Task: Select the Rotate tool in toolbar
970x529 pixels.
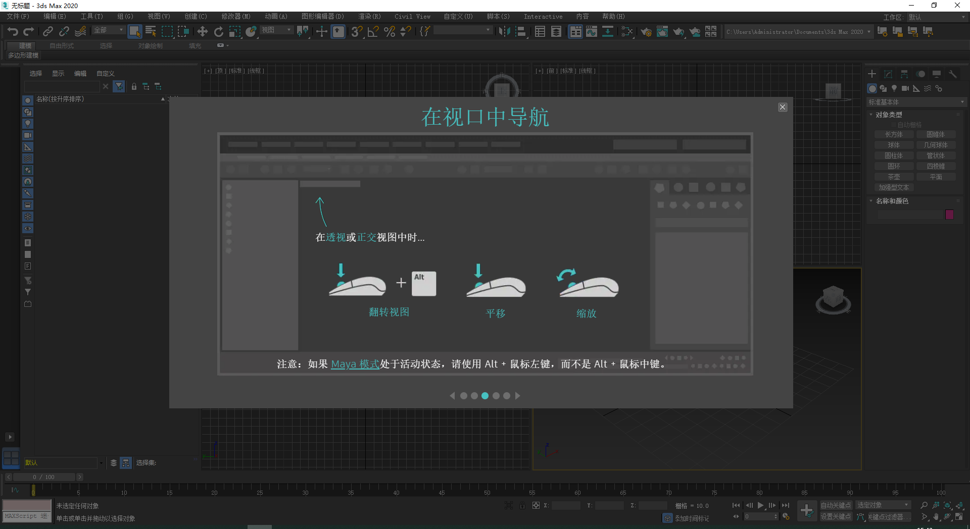Action: click(218, 32)
